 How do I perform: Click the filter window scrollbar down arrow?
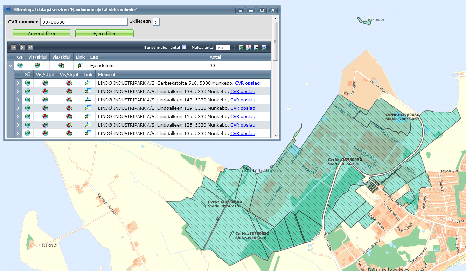(275, 136)
